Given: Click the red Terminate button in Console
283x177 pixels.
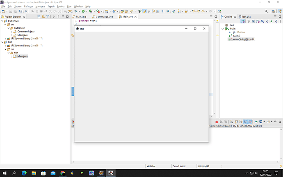Looking at the screenshot, I should coord(217,122).
